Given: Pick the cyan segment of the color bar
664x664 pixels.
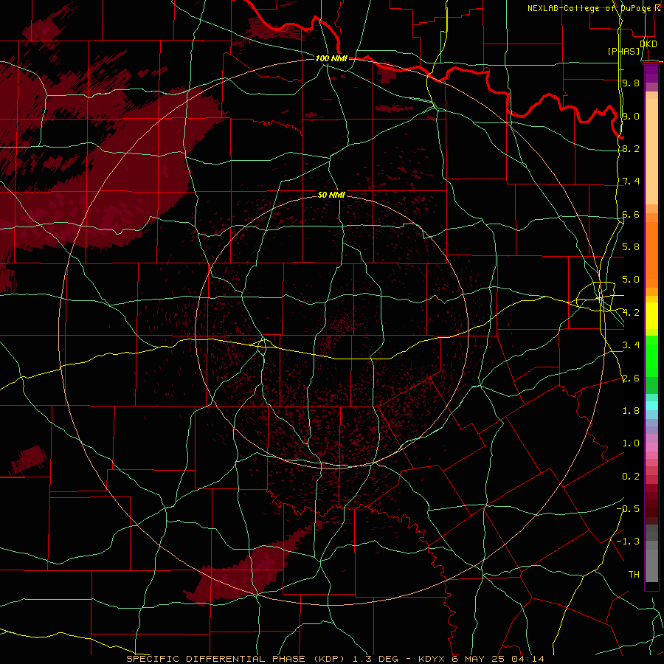Looking at the screenshot, I should point(651,406).
